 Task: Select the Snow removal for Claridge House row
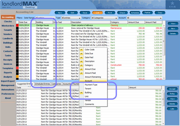(x=89, y=28)
